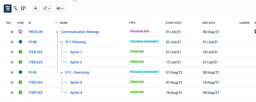Toggle favorite star for PROG-39

coord(12,32)
